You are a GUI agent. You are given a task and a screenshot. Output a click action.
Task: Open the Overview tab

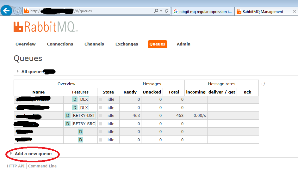[x=26, y=44]
